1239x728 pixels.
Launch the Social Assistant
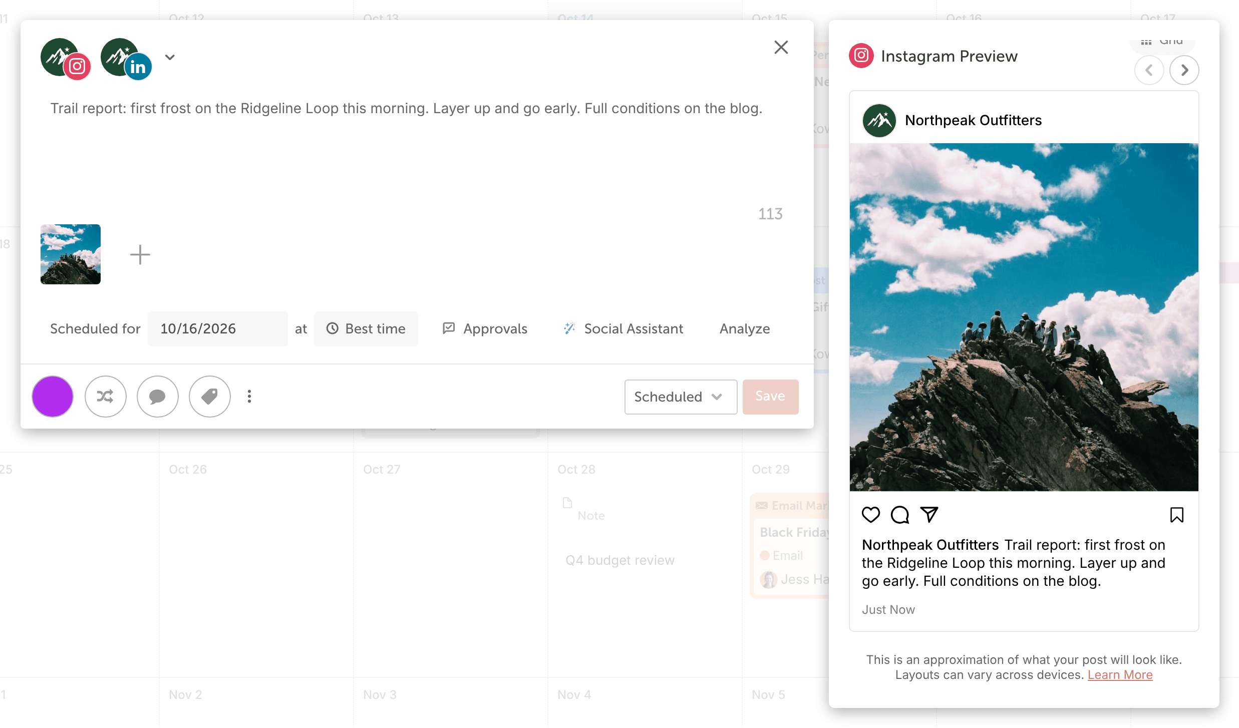point(623,329)
